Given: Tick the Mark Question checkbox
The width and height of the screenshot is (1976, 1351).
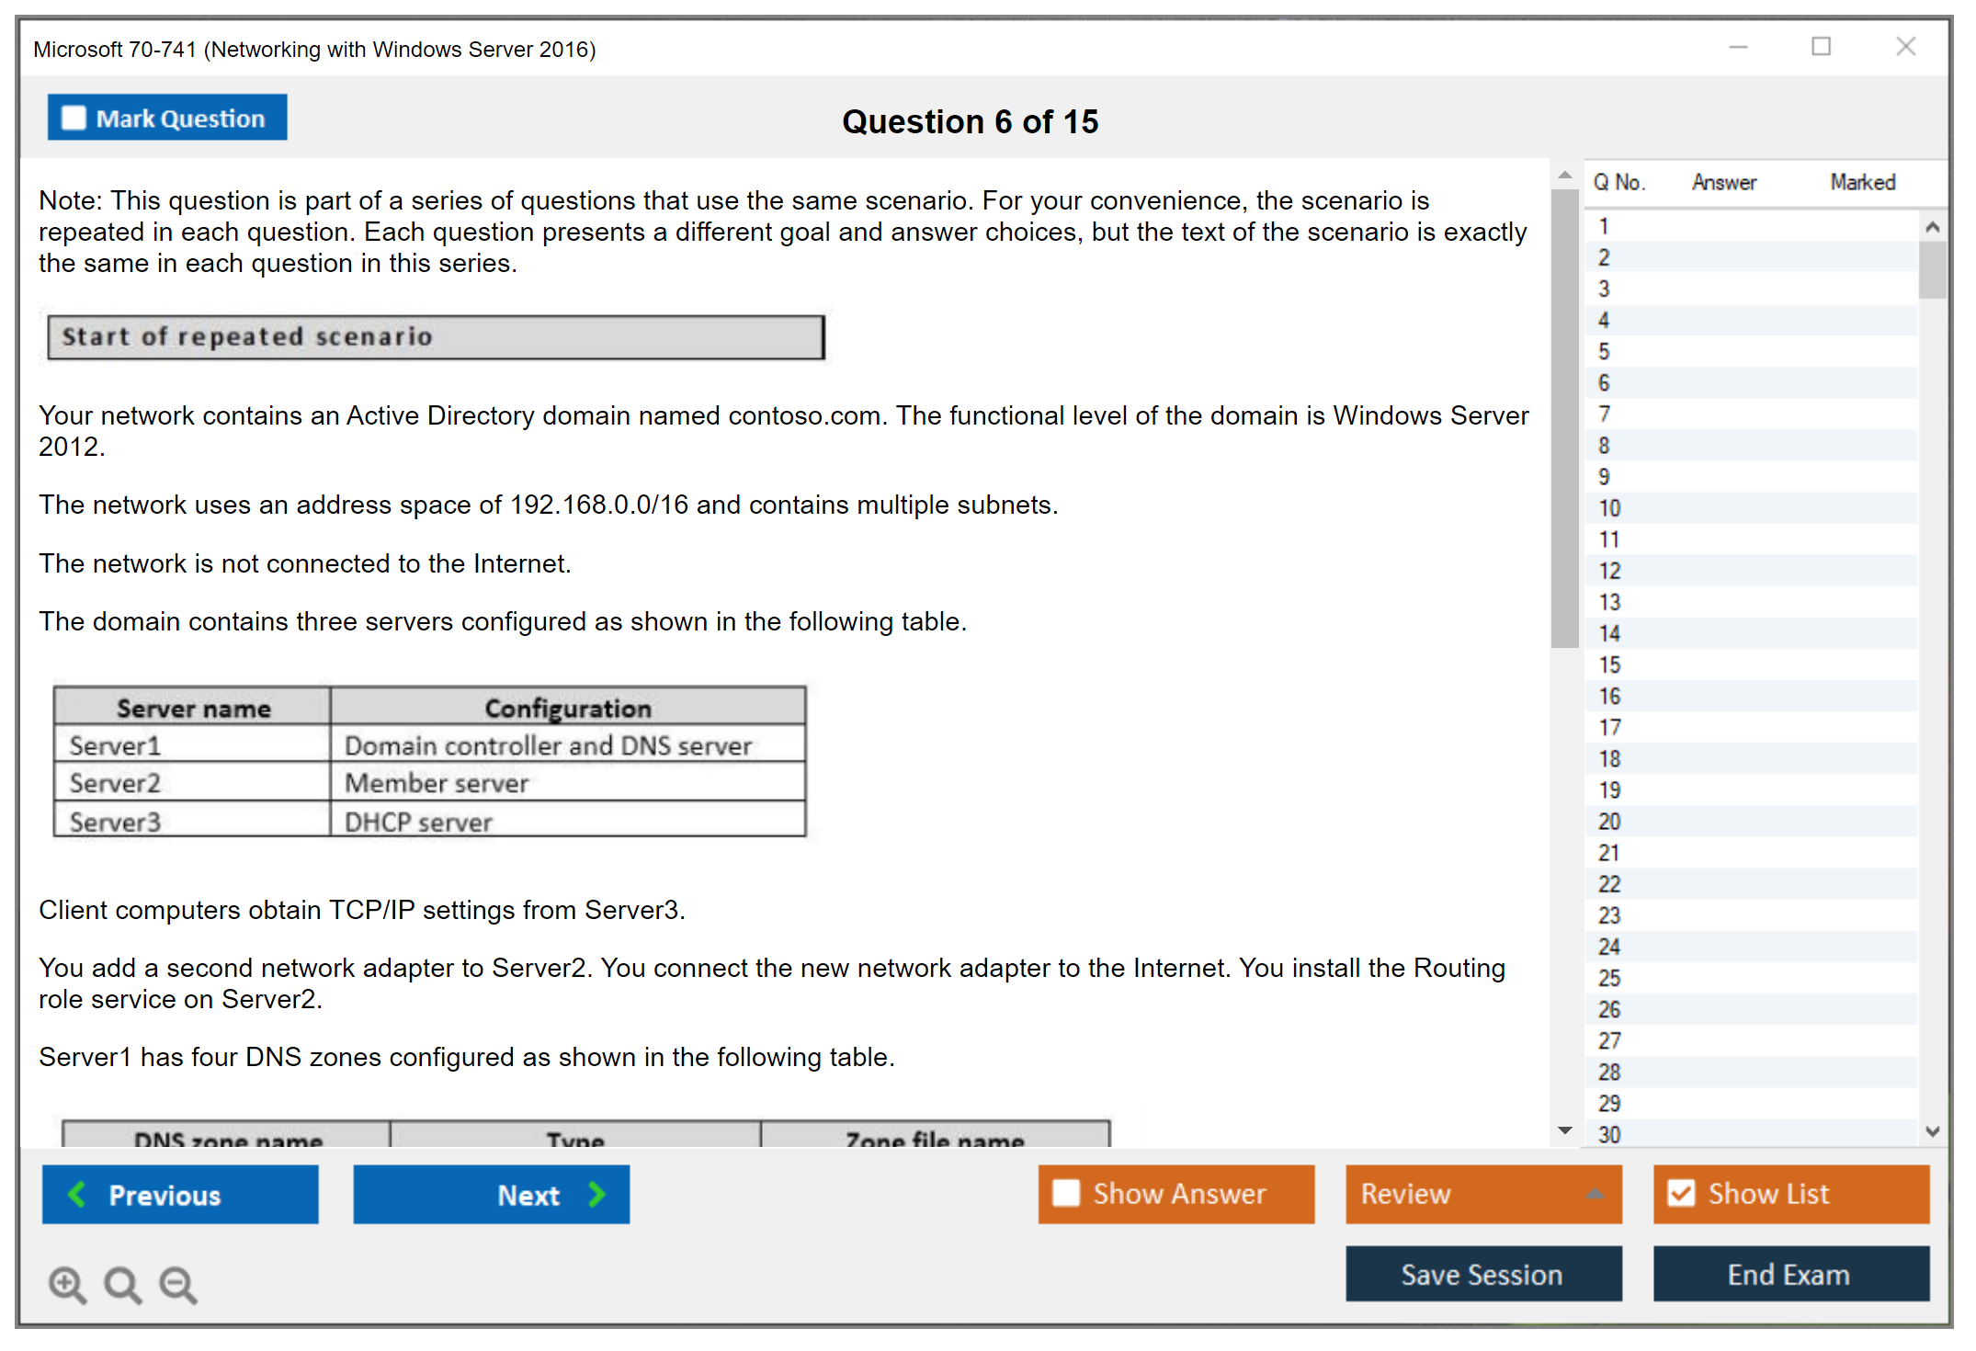Looking at the screenshot, I should tap(74, 118).
